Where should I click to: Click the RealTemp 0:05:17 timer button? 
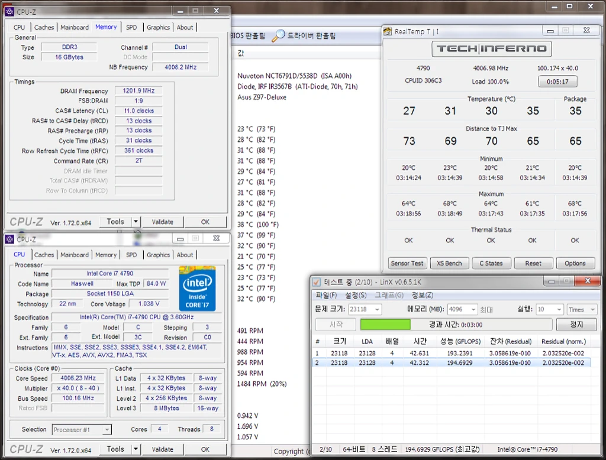click(x=557, y=82)
